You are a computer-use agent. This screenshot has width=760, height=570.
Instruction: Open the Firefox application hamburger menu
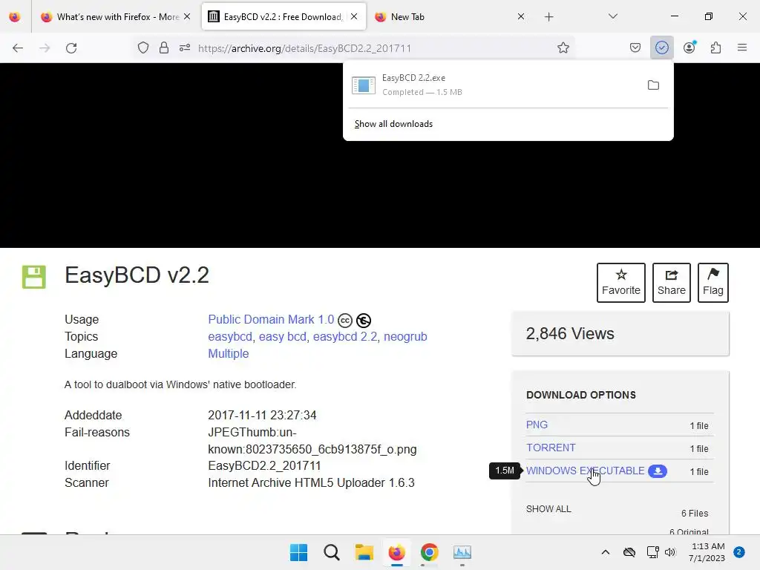742,47
